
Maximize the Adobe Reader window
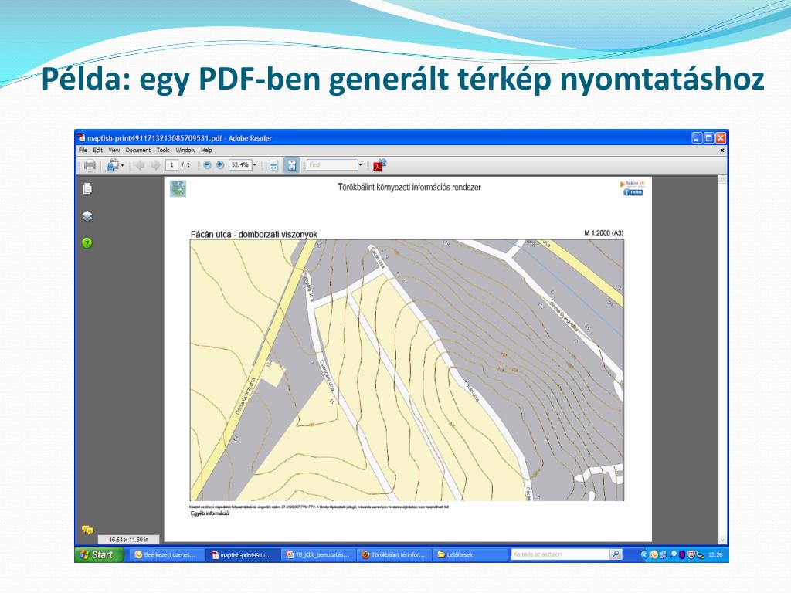[709, 137]
